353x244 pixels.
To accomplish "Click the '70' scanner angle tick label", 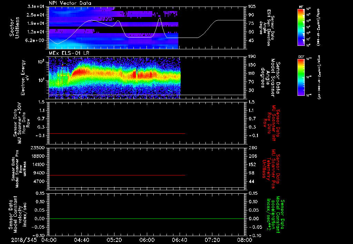I will pyautogui.click(x=251, y=82).
